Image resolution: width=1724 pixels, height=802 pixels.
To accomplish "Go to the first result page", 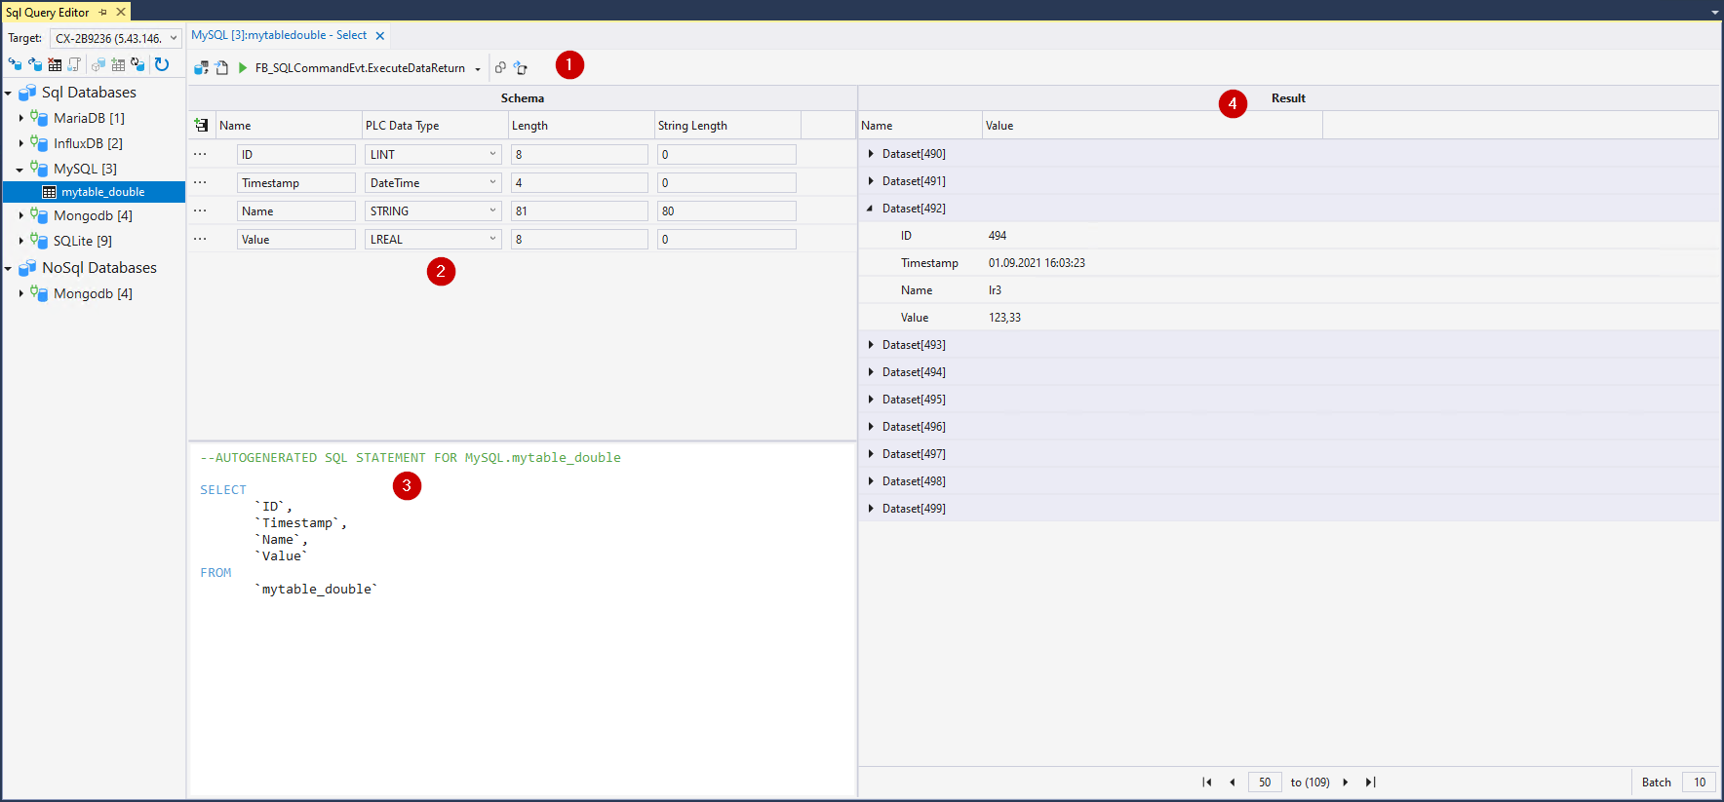I will point(1207,782).
